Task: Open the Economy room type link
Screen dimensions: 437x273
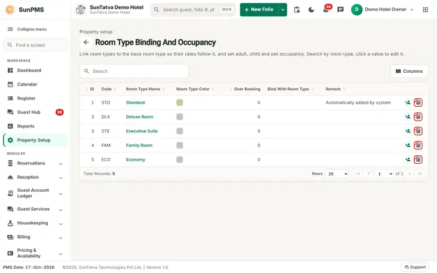Action: 135,160
